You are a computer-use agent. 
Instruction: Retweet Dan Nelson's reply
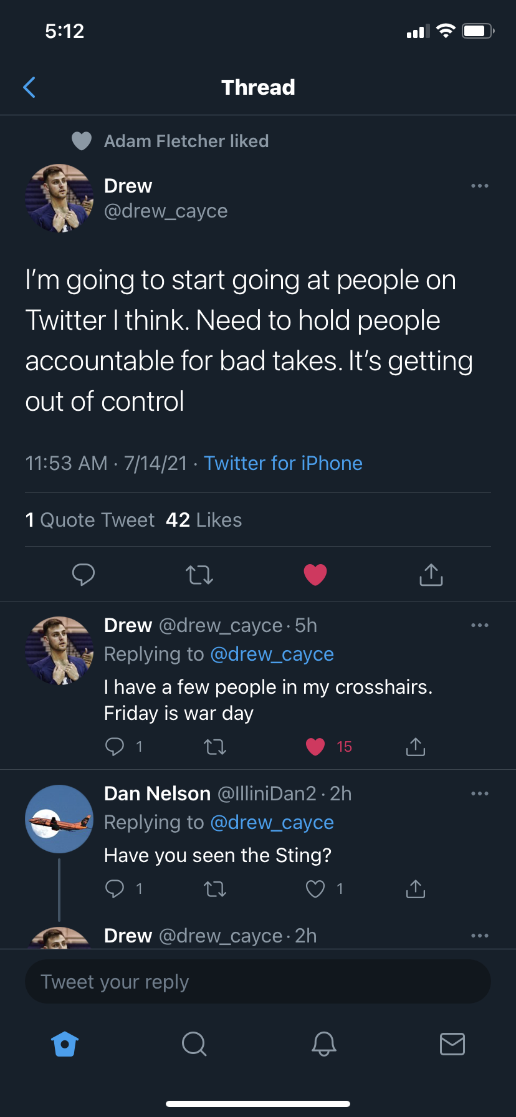(215, 888)
